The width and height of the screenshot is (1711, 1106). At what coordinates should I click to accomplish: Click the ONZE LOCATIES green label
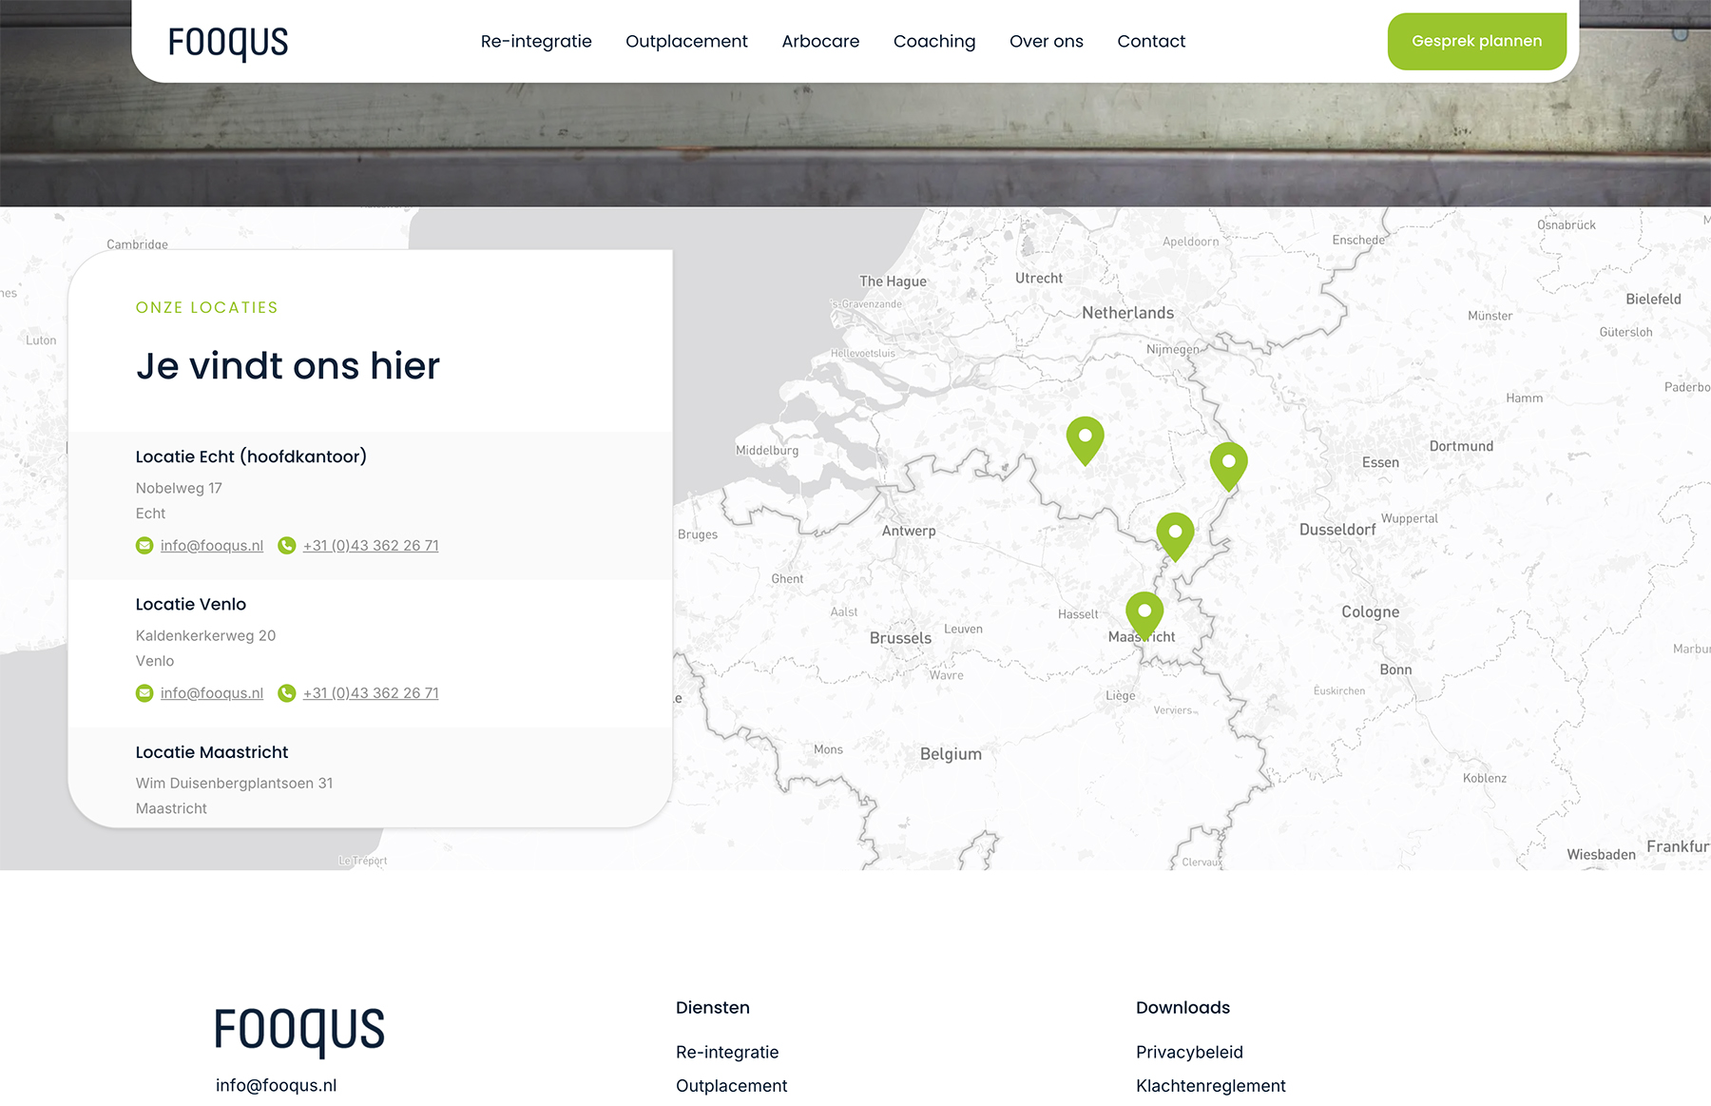click(207, 307)
